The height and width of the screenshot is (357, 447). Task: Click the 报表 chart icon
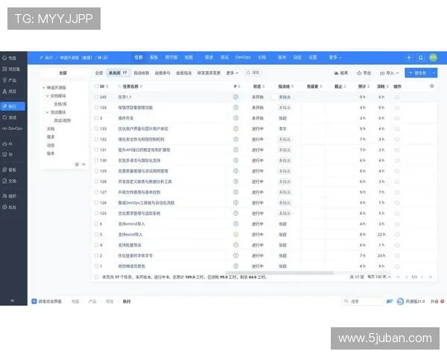[341, 73]
